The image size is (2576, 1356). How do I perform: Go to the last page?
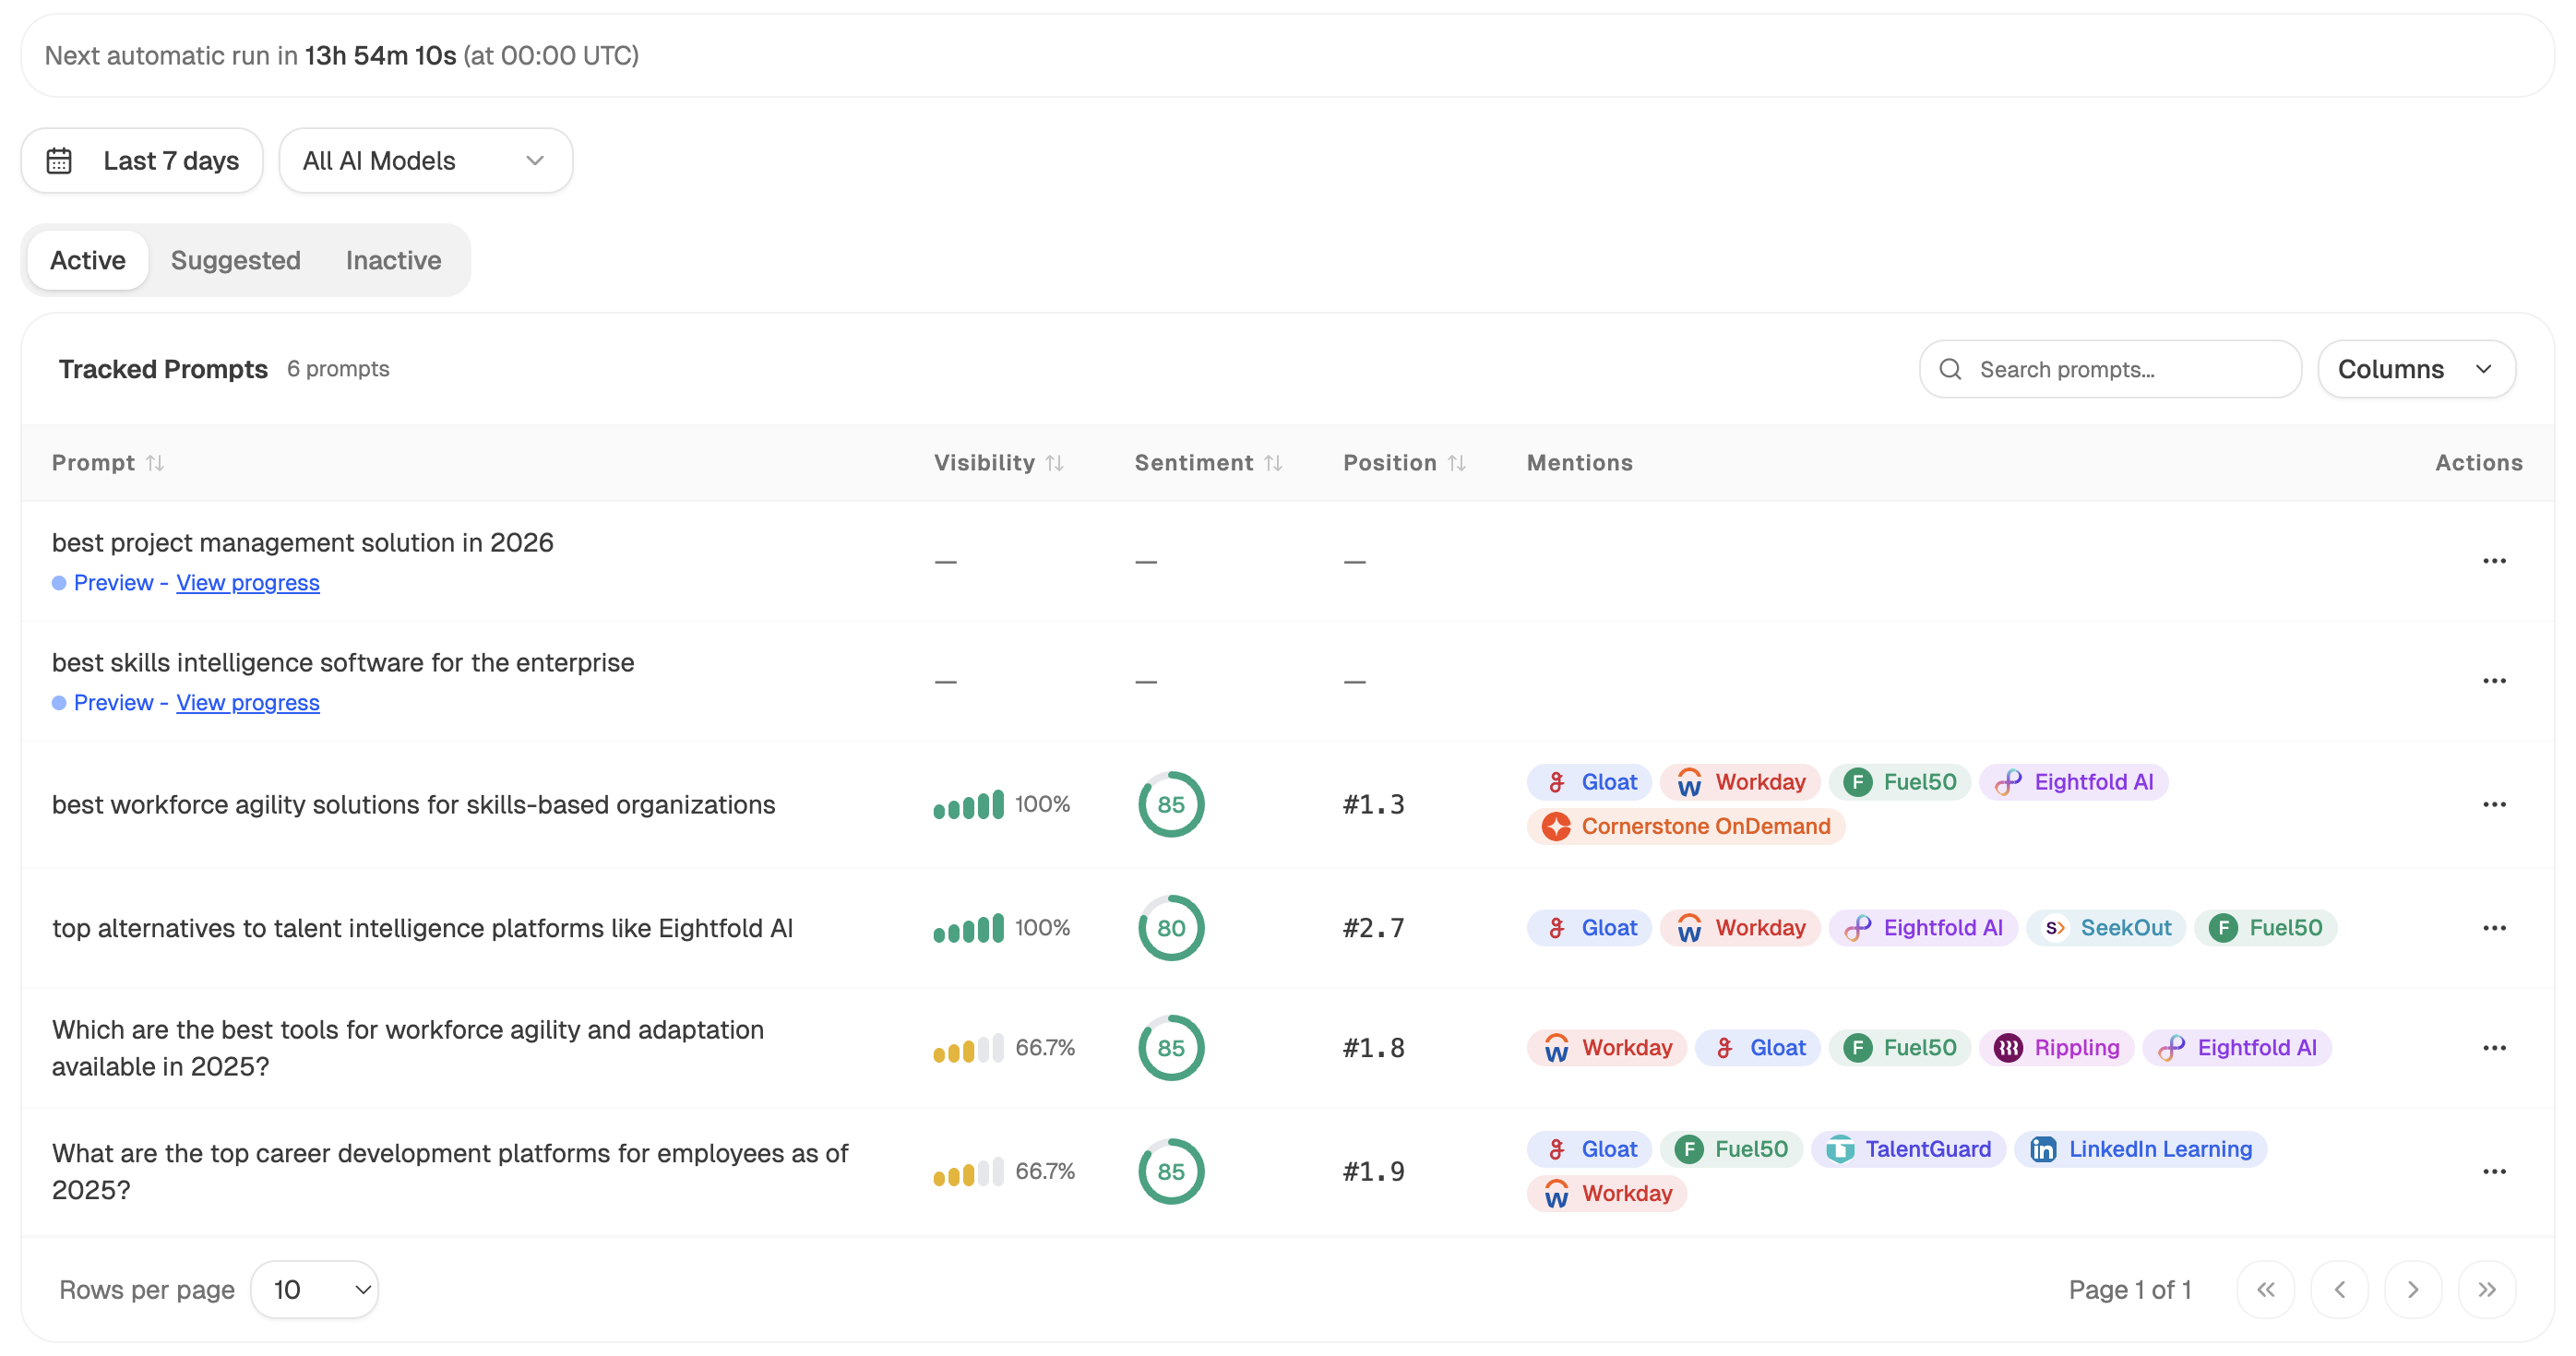[2487, 1290]
